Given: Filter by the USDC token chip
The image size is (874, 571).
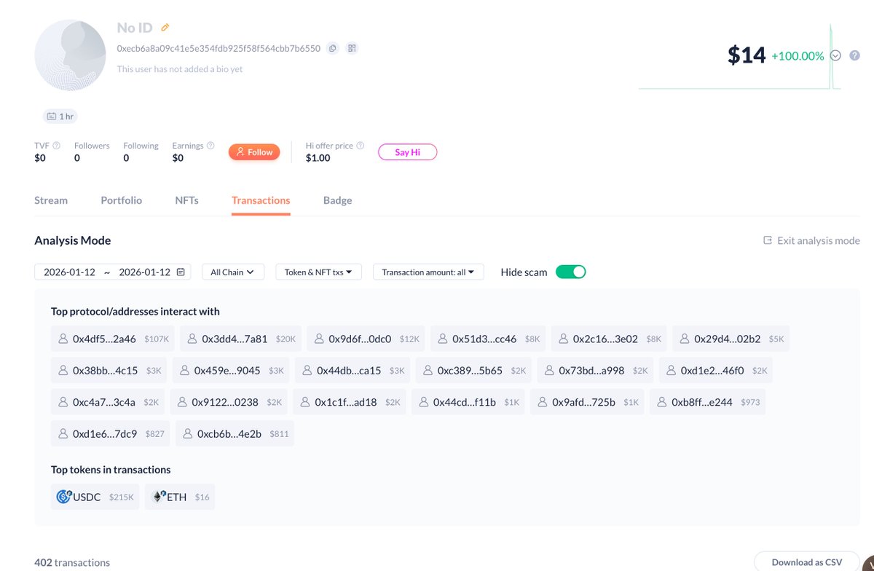Looking at the screenshot, I should pyautogui.click(x=95, y=497).
